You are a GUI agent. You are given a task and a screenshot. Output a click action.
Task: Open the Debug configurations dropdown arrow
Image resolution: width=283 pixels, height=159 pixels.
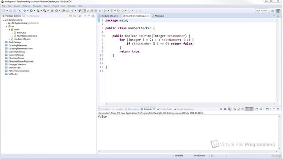(28, 11)
